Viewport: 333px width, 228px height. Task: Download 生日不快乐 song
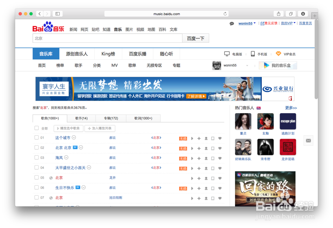click(206, 188)
